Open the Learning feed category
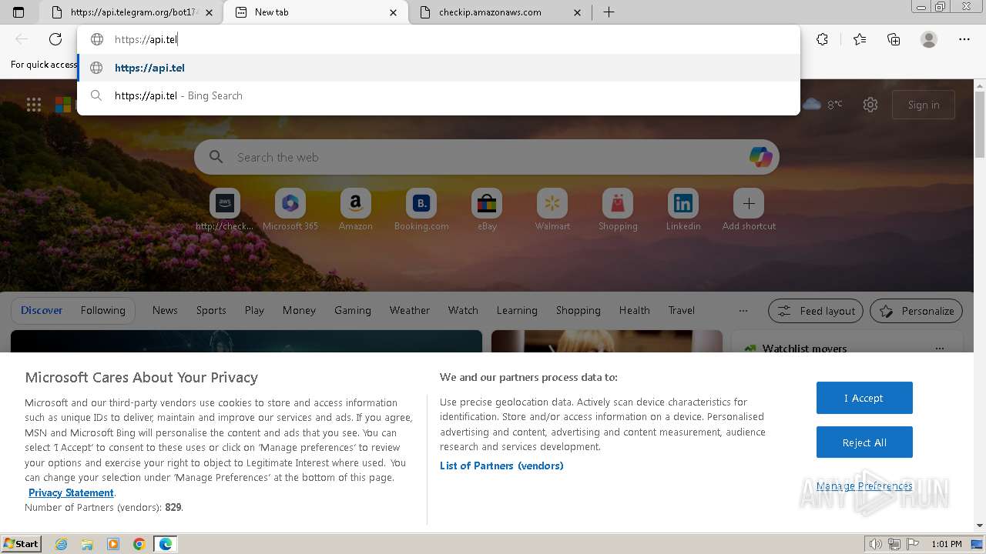 [x=517, y=310]
